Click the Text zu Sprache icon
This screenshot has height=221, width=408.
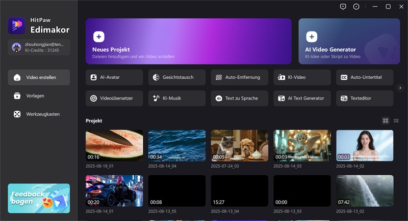pyautogui.click(x=219, y=98)
